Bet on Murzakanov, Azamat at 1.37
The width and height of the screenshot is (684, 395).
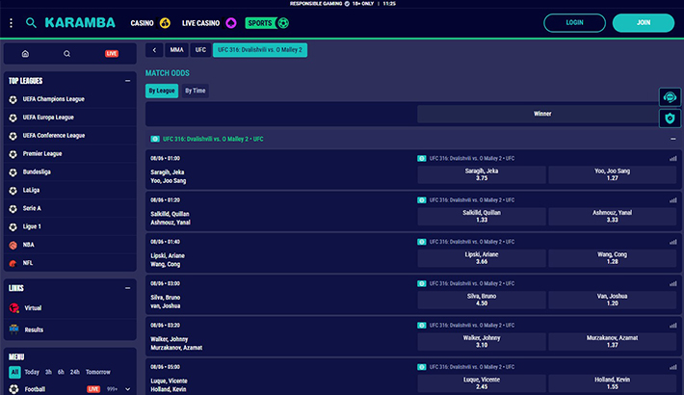point(613,342)
